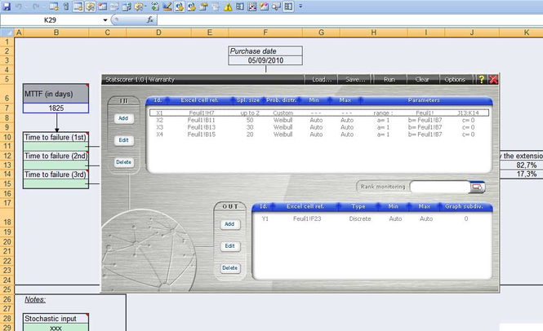Click the Spl. size column header
The height and width of the screenshot is (331, 543).
[x=247, y=100]
